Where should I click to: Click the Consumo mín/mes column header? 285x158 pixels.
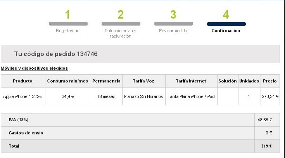pos(68,81)
